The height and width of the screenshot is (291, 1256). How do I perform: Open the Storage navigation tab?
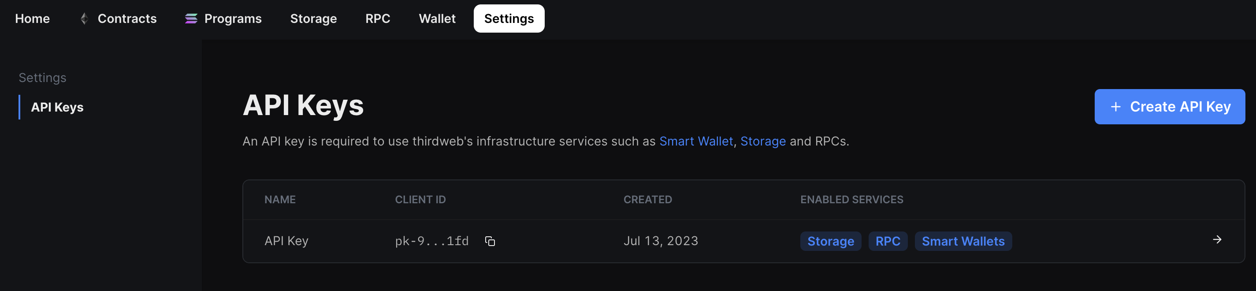coord(313,19)
